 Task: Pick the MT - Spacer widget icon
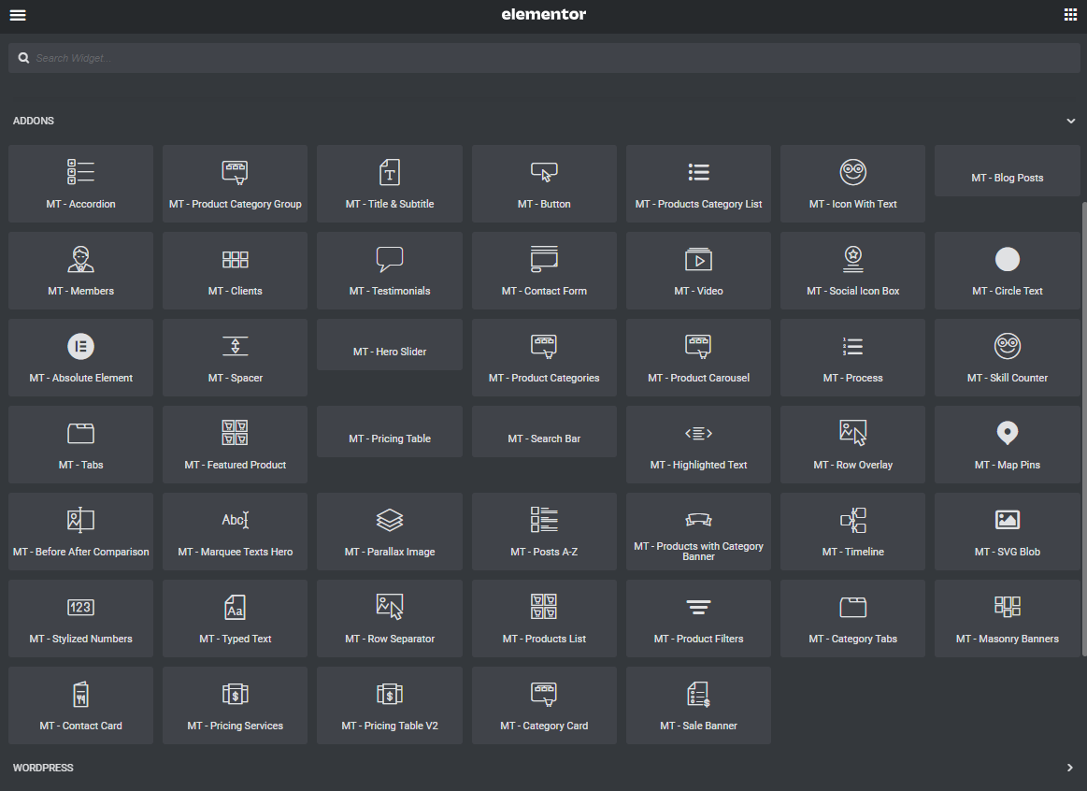point(235,346)
